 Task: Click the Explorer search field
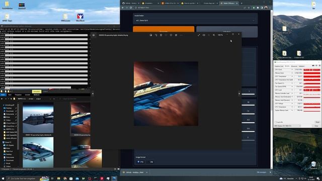(x=75, y=99)
